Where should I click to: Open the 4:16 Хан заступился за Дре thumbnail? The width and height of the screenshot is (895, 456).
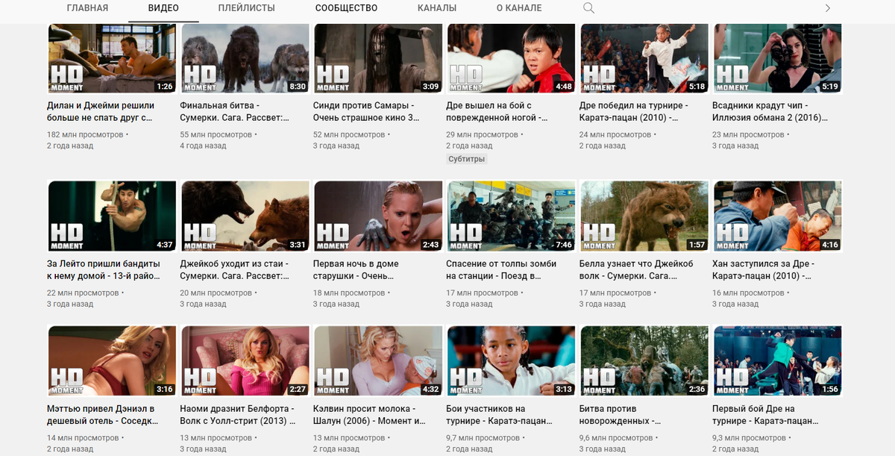click(778, 216)
